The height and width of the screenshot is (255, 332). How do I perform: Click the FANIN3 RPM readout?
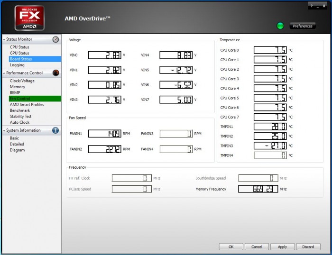pos(176,134)
